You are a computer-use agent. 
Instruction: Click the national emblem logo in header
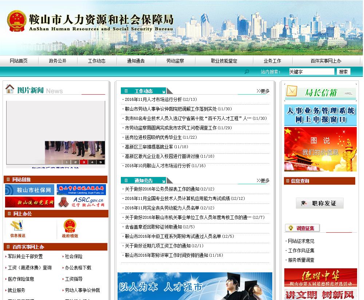click(x=17, y=21)
